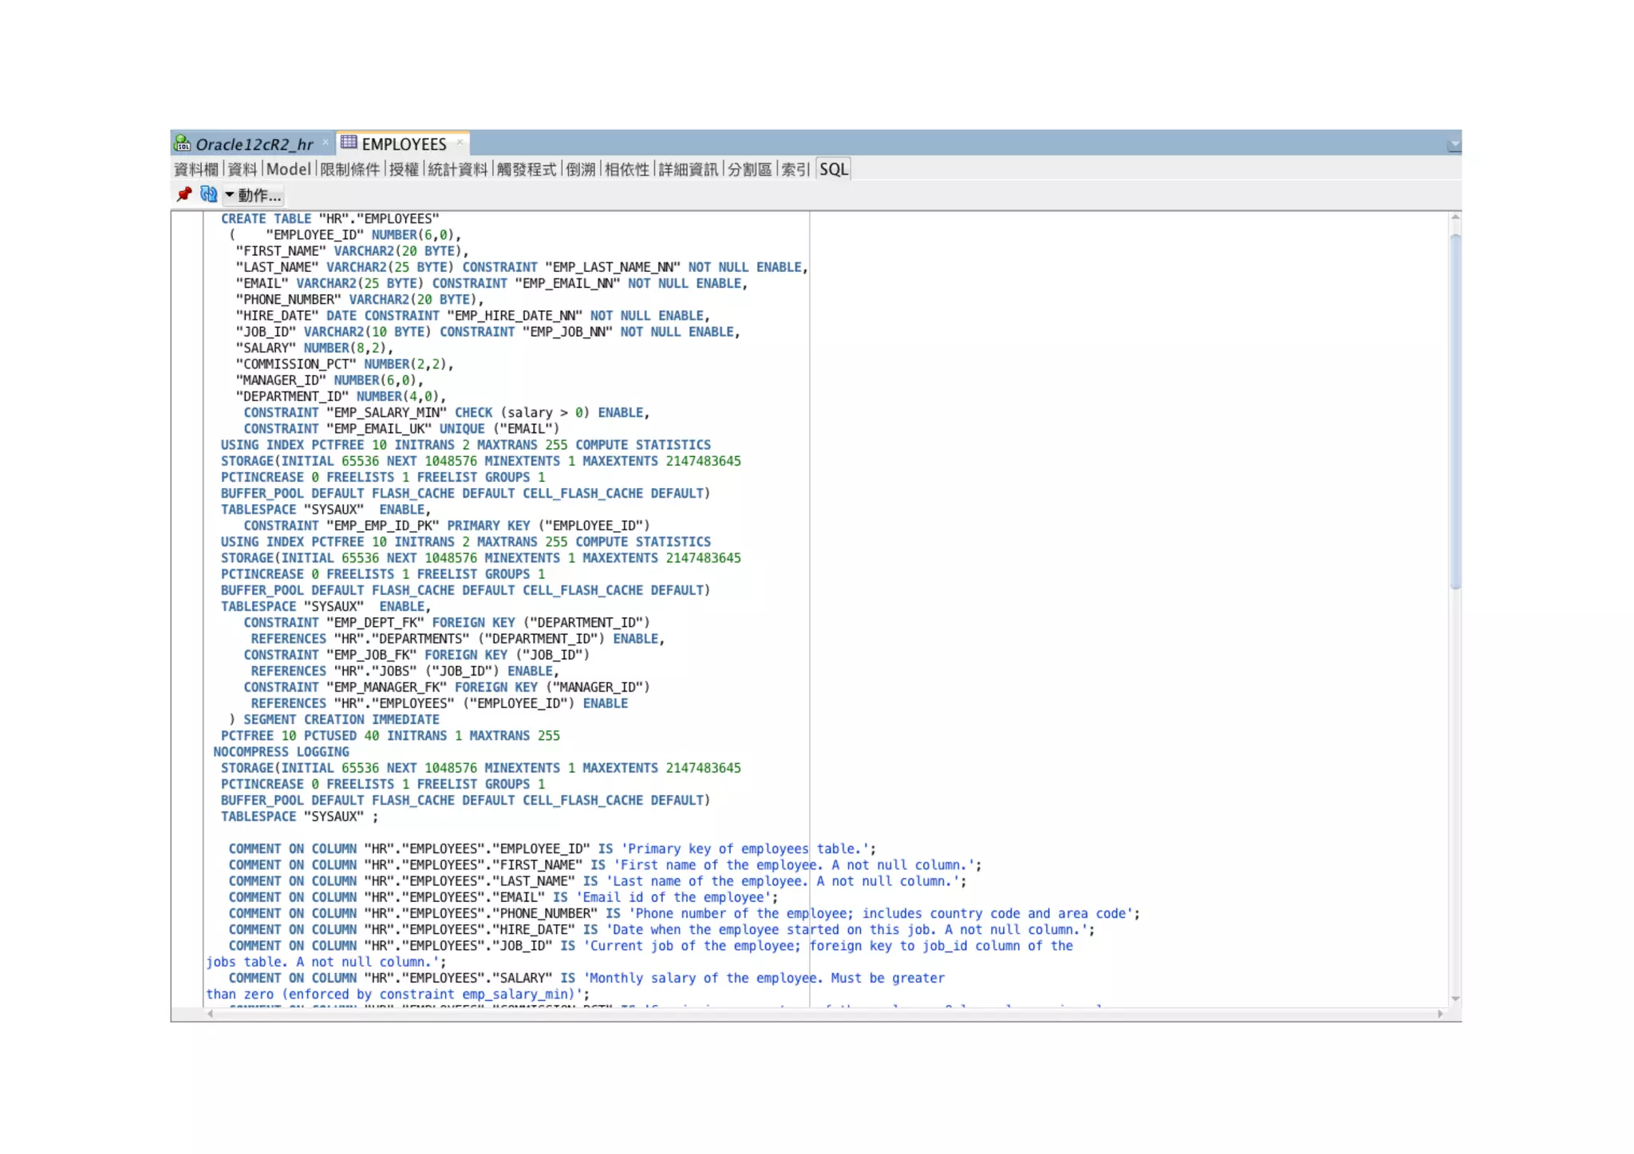Click the "HIRE_DATE" column comment line
Image resolution: width=1634 pixels, height=1154 pixels.
tap(661, 929)
